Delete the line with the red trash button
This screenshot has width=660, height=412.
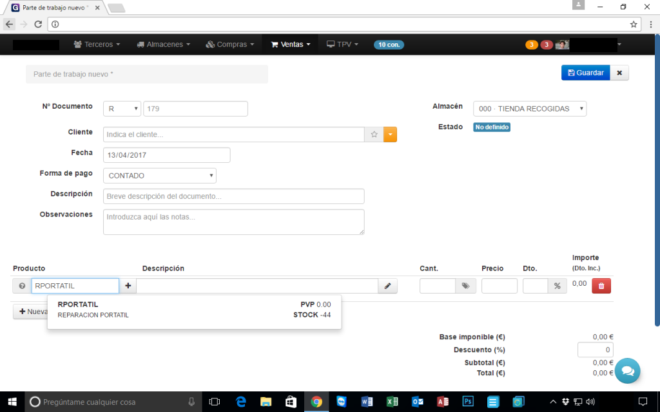pyautogui.click(x=601, y=286)
